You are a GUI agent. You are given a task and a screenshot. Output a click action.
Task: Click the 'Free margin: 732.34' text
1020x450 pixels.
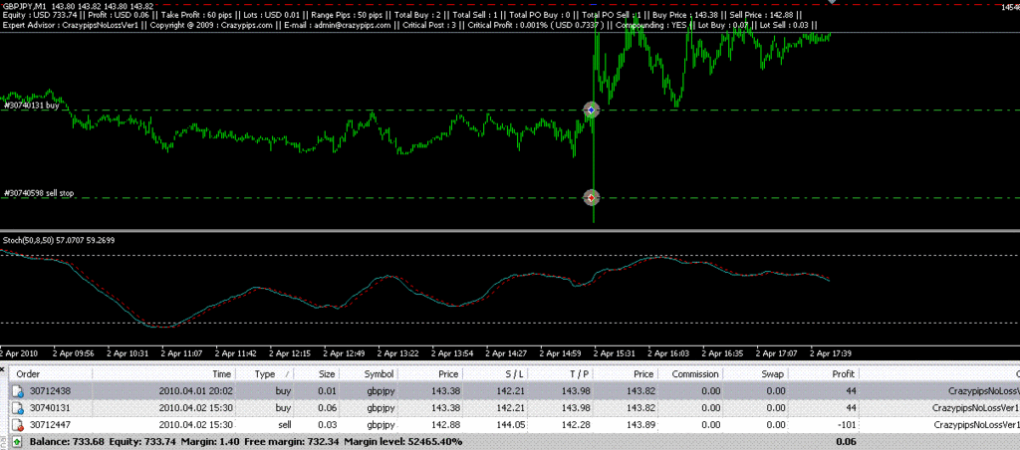coord(290,442)
